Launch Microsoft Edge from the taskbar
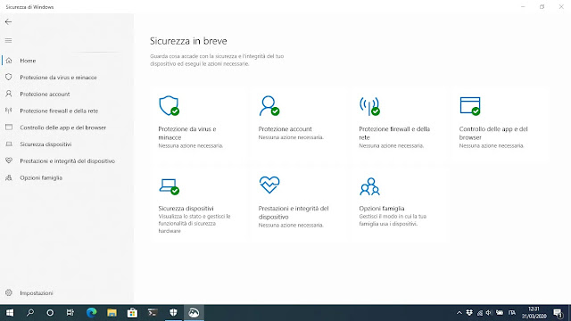Screen dimensions: 571x321 coord(91,313)
